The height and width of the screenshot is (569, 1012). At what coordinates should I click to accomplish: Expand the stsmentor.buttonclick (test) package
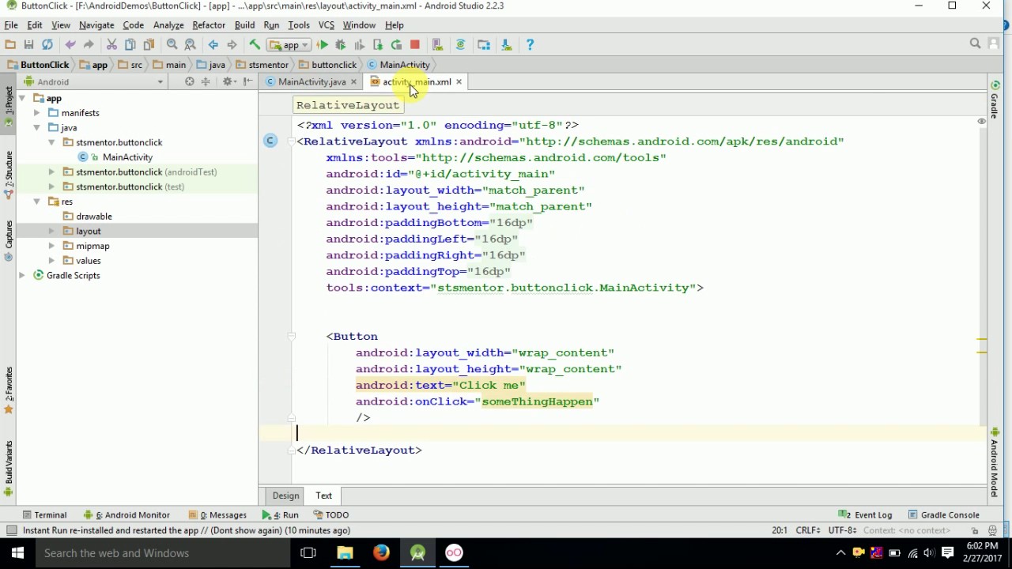tap(51, 187)
